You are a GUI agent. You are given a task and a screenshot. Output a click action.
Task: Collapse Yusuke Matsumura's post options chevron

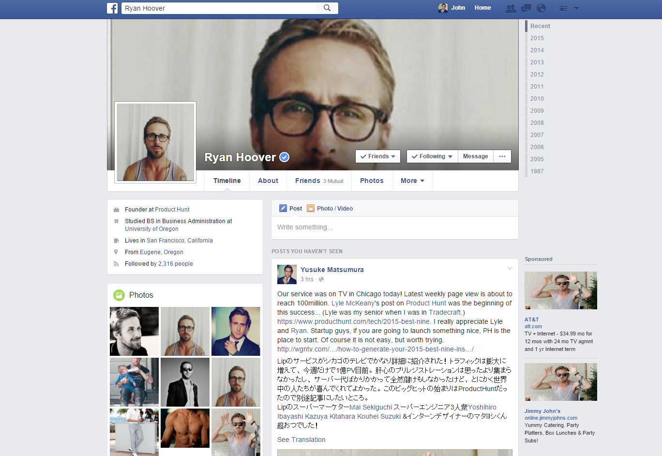pos(510,268)
